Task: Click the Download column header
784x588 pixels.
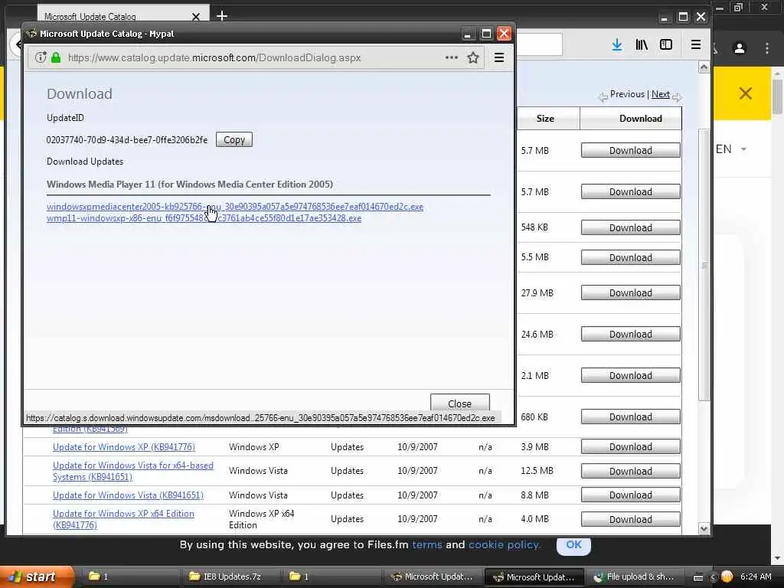Action: click(641, 119)
